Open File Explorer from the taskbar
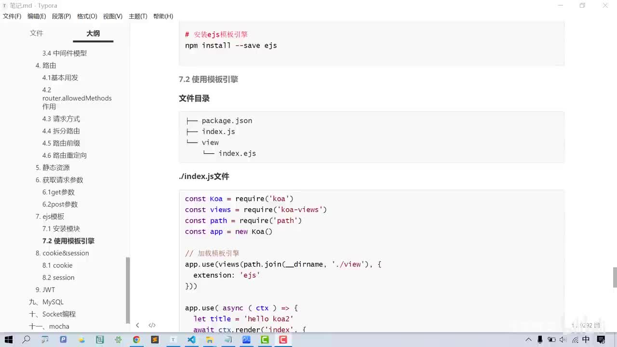617x347 pixels. point(210,340)
